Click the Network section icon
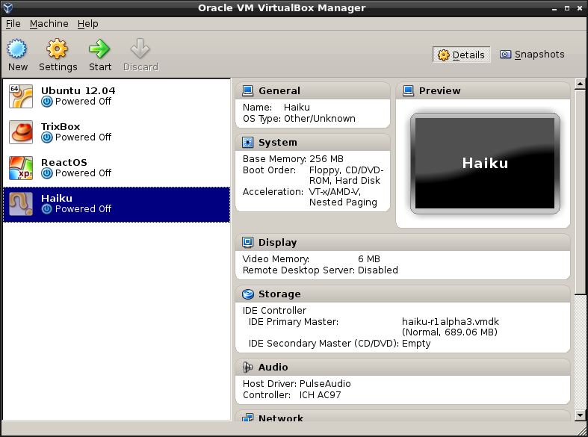The image size is (588, 437). tap(247, 417)
